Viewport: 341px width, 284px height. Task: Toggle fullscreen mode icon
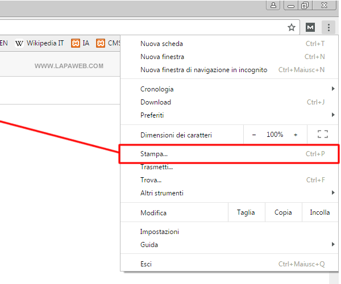tap(323, 135)
